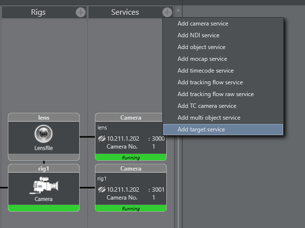Select Add timecode service
305x228 pixels.
pyautogui.click(x=205, y=71)
